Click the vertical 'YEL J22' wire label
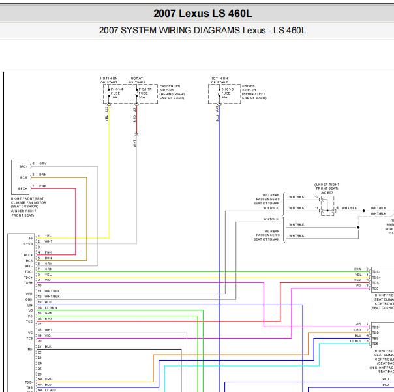Image resolution: width=394 pixels, height=392 pixels. 106,114
